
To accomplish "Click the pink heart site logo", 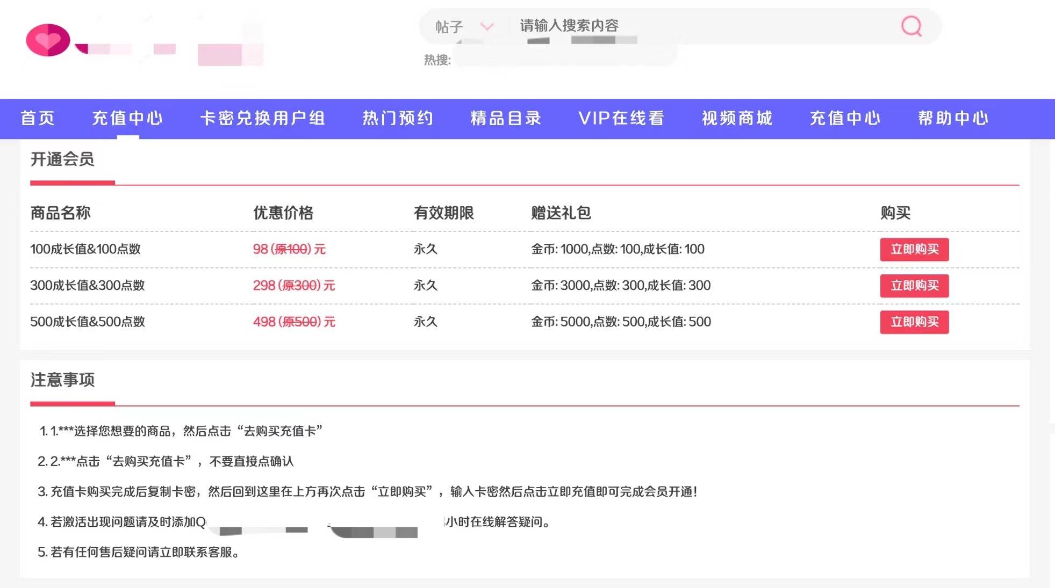I will (x=48, y=40).
